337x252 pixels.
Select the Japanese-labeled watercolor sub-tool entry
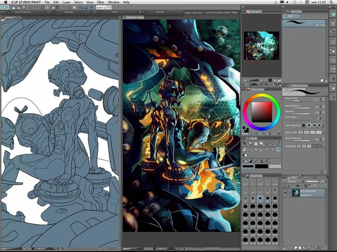click(304, 23)
